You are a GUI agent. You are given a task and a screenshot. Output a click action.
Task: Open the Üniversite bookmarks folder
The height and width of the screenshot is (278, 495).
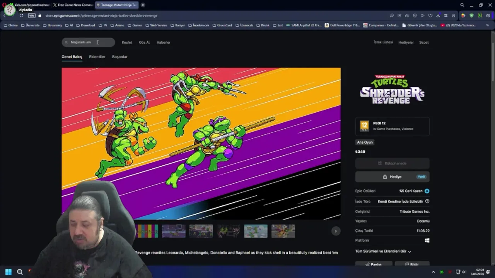30,25
